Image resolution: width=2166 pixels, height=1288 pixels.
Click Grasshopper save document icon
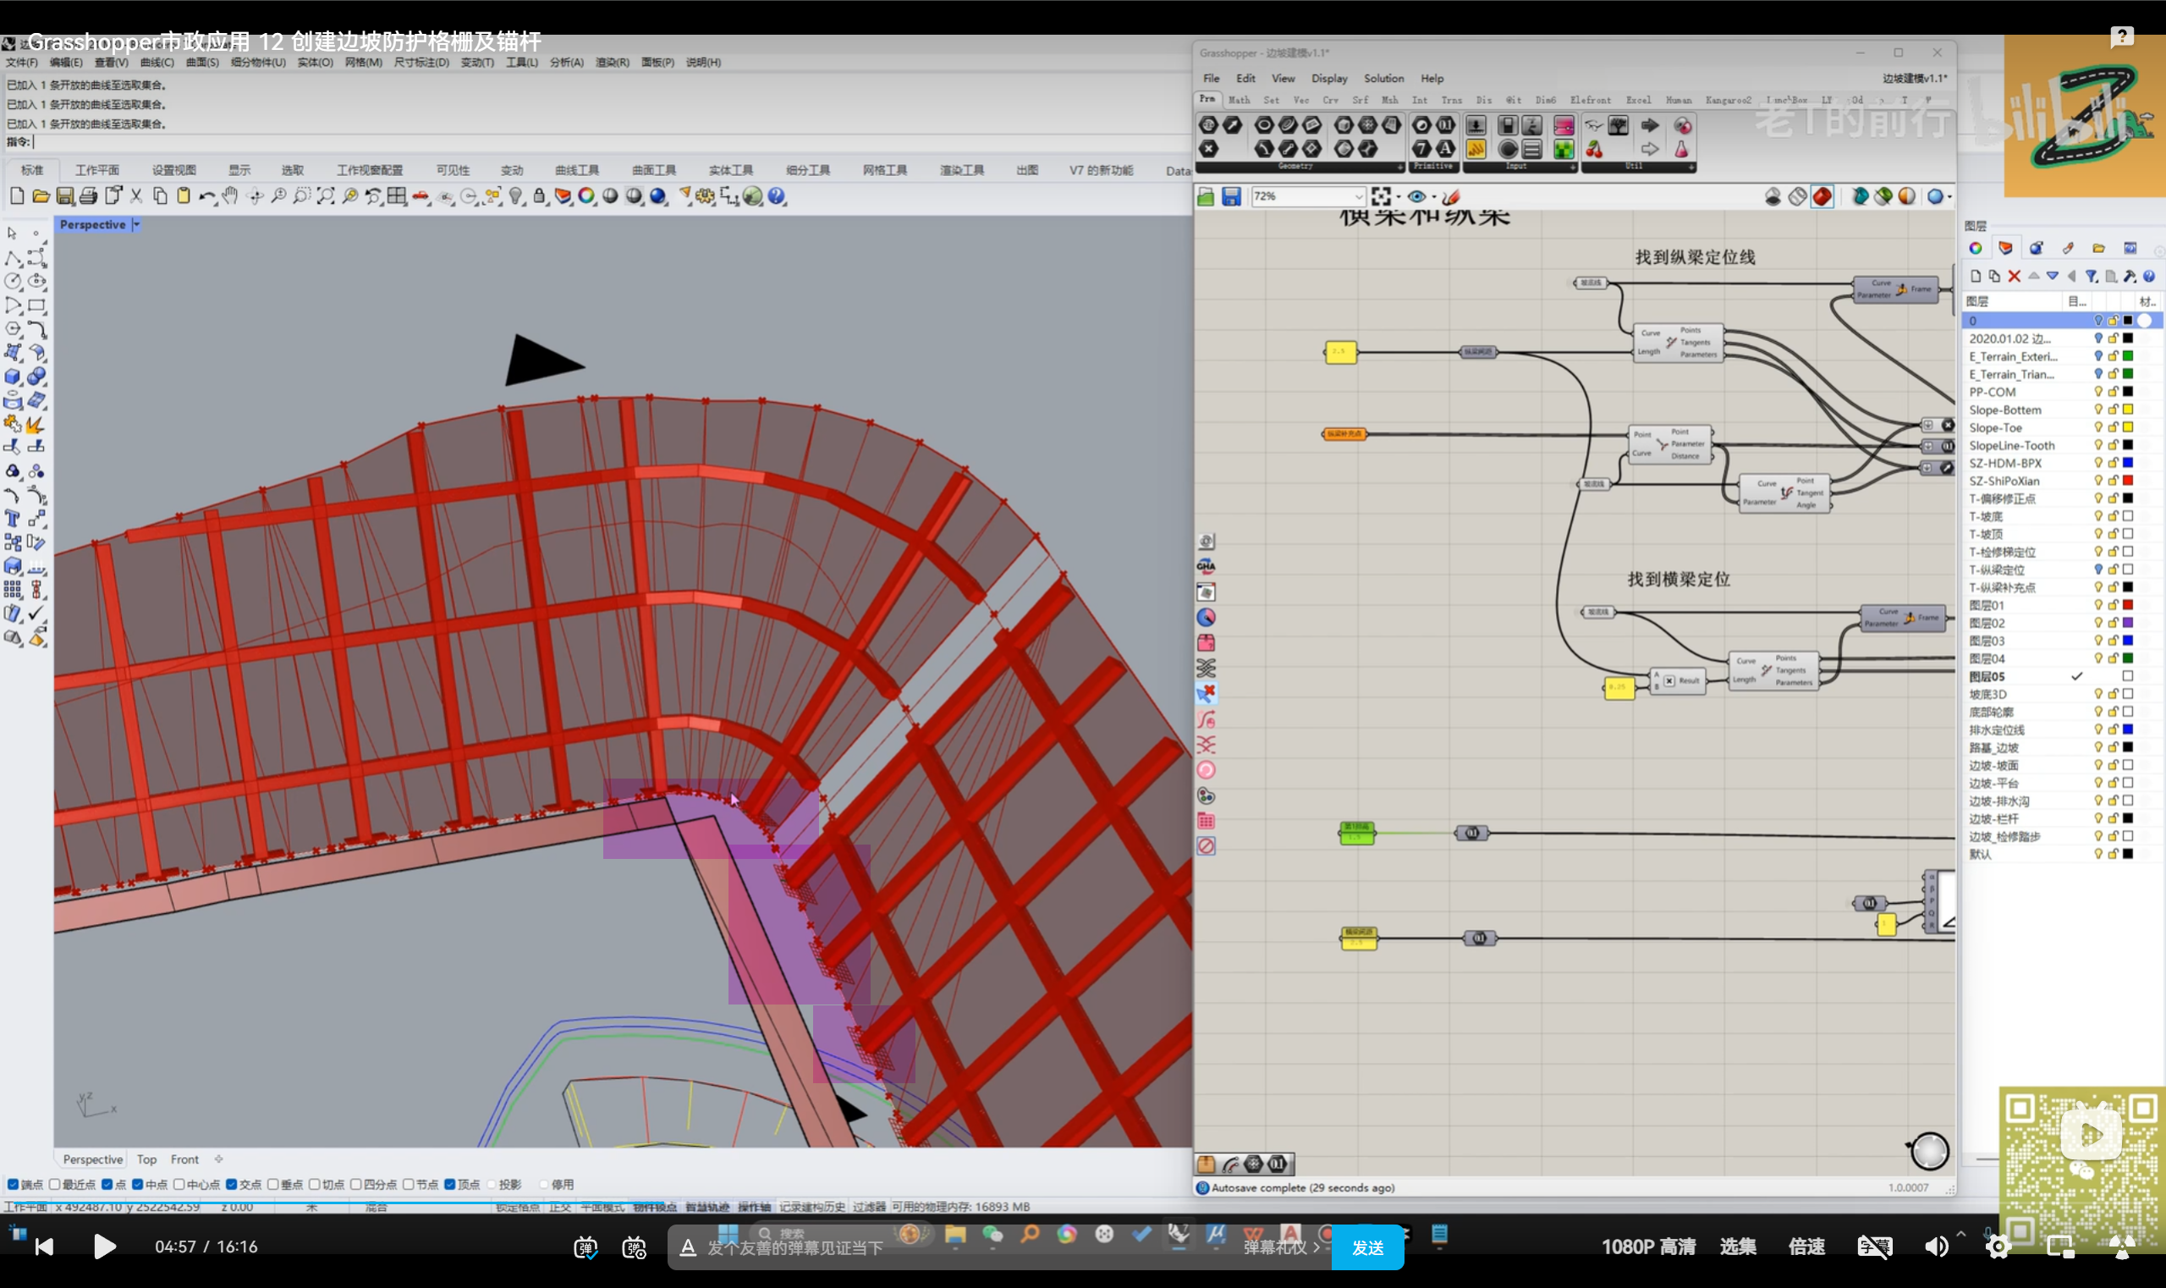pos(1230,197)
